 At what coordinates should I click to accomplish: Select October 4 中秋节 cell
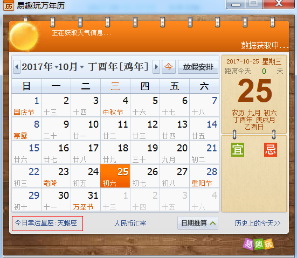[x=115, y=105]
